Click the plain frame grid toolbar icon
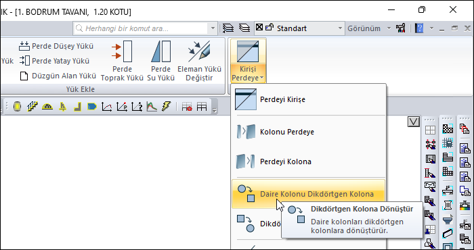The height and width of the screenshot is (250, 474). [x=202, y=107]
